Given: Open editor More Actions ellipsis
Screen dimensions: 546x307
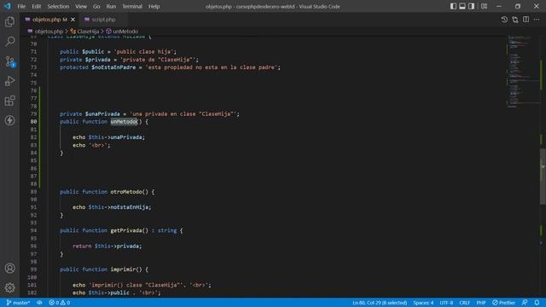Looking at the screenshot, I should pyautogui.click(x=537, y=20).
